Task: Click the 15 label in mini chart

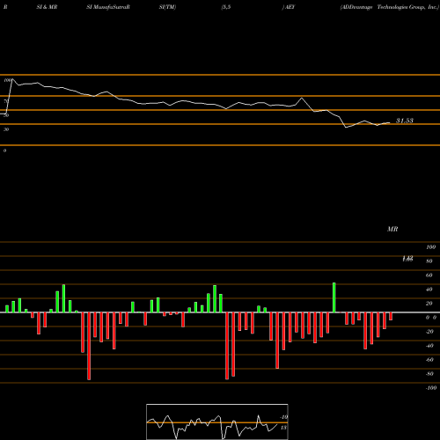Action: pos(283,428)
